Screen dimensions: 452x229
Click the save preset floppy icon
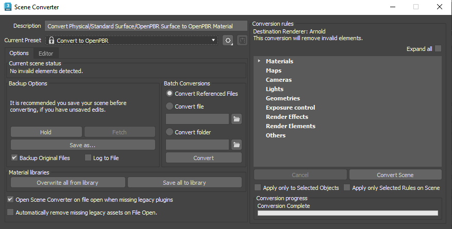coord(242,40)
